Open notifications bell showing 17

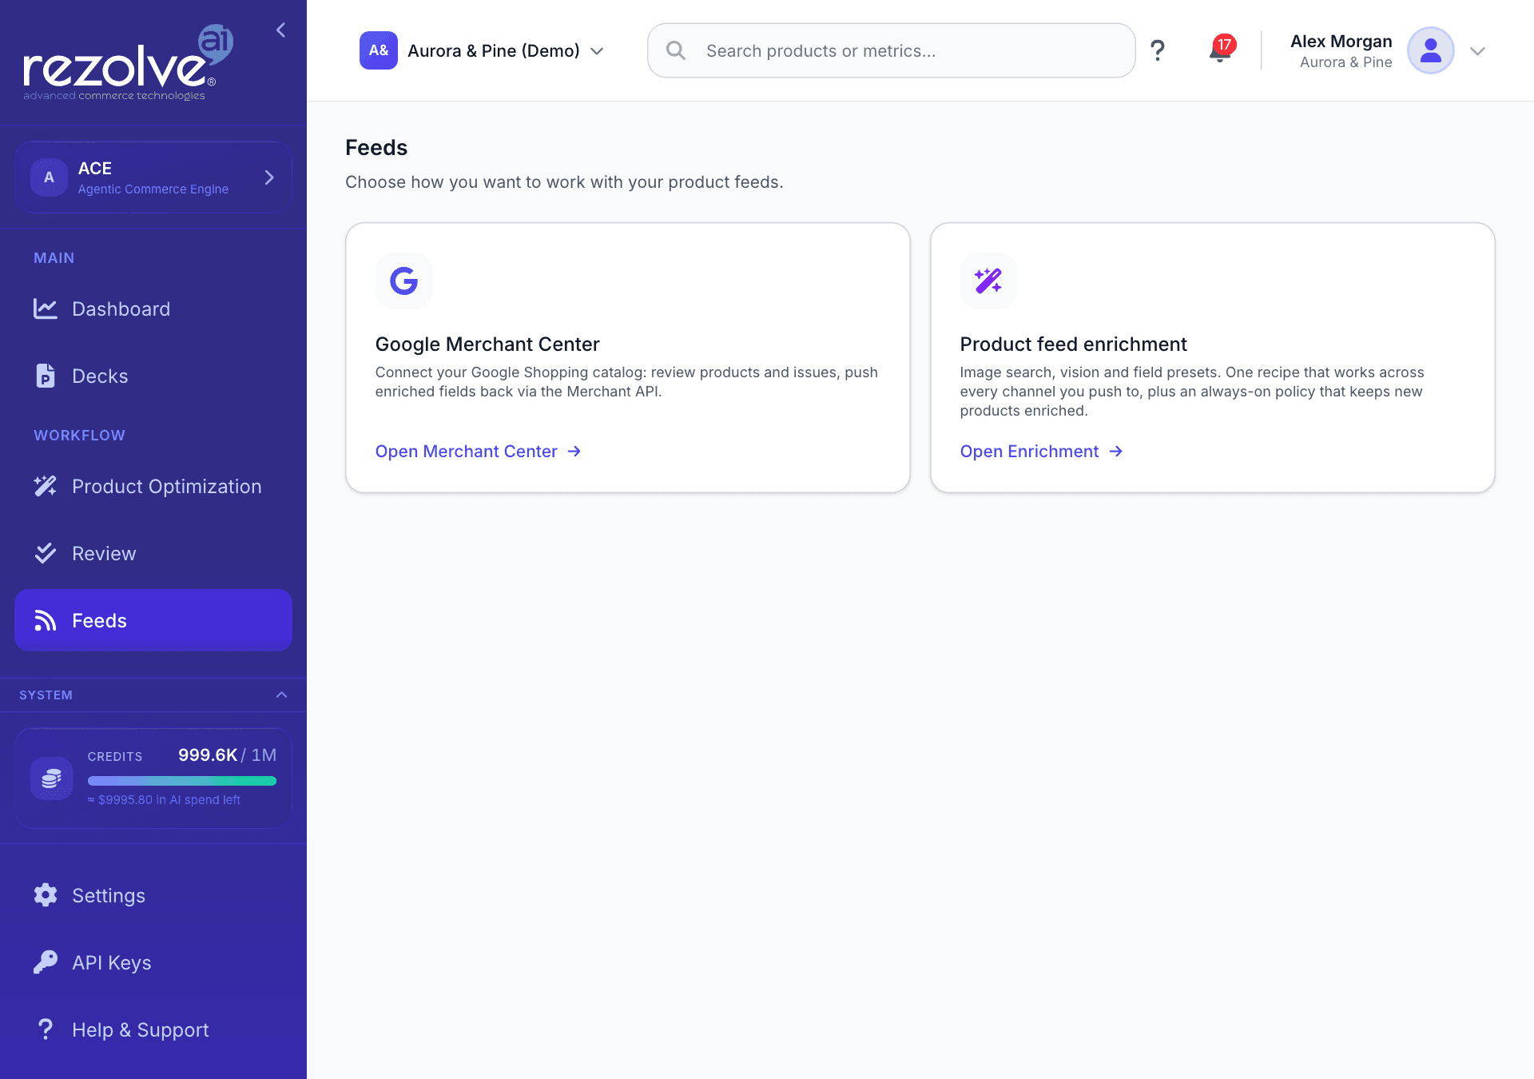tap(1221, 50)
